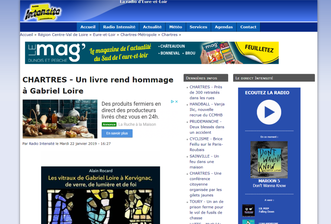
Task: Click the article title about Gabriel Loire
Action: coord(98,85)
